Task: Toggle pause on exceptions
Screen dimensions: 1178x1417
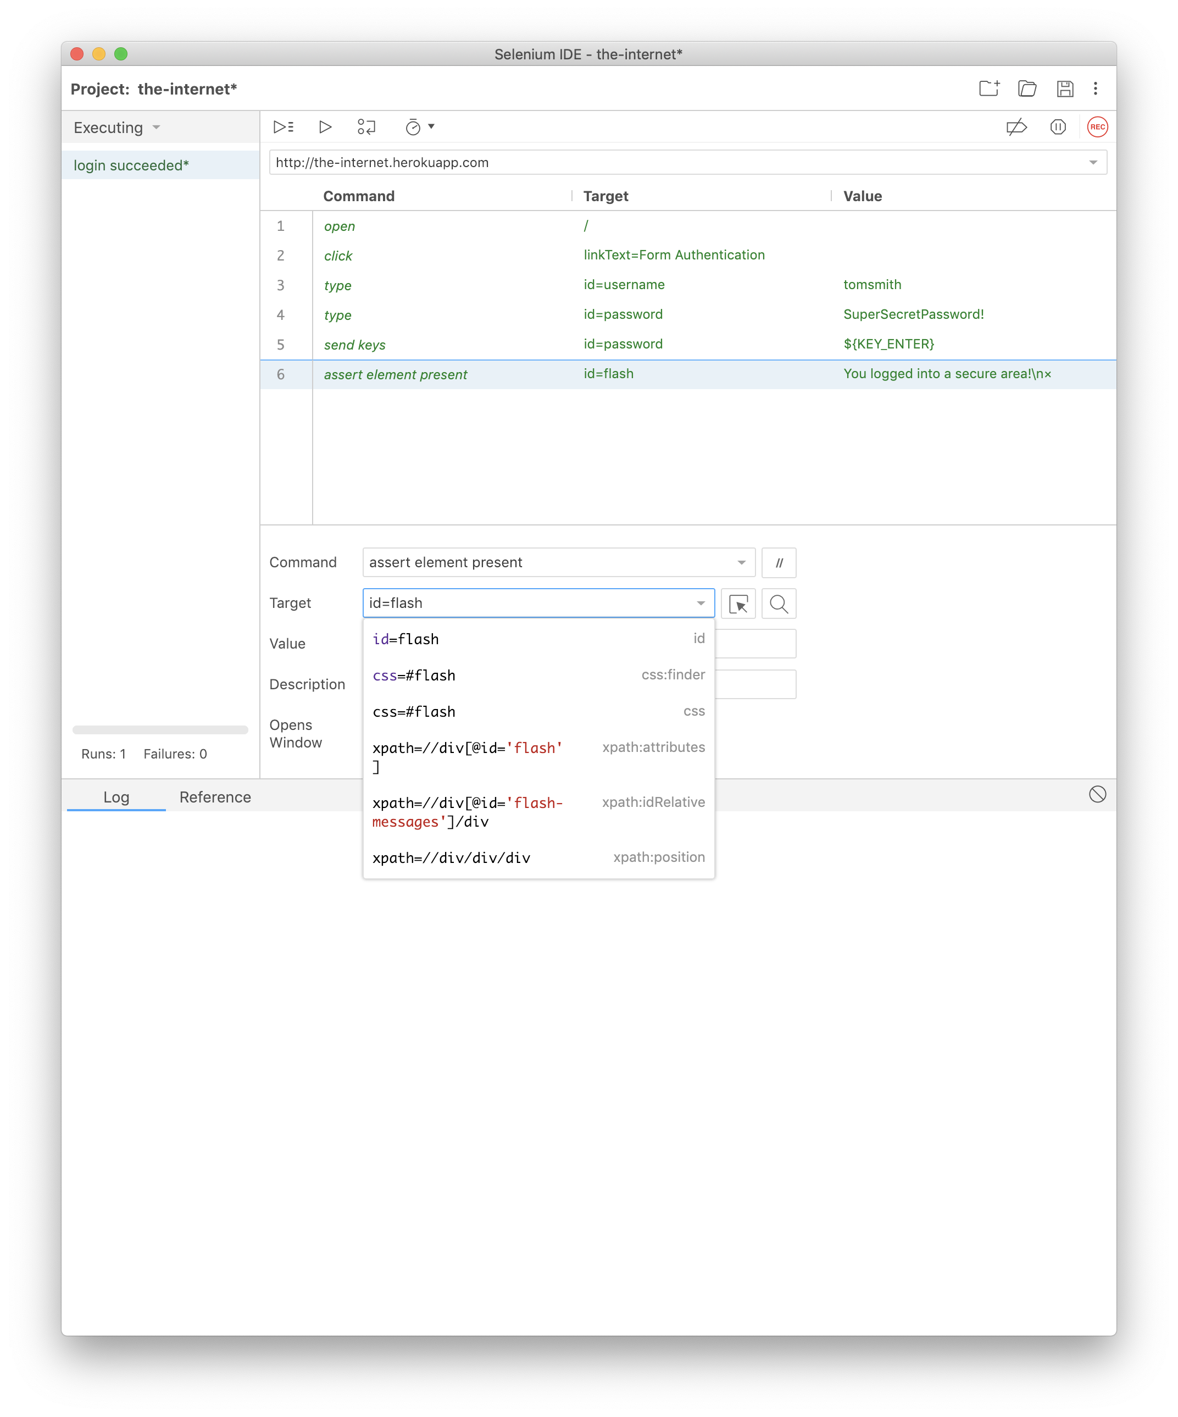Action: pos(1057,127)
